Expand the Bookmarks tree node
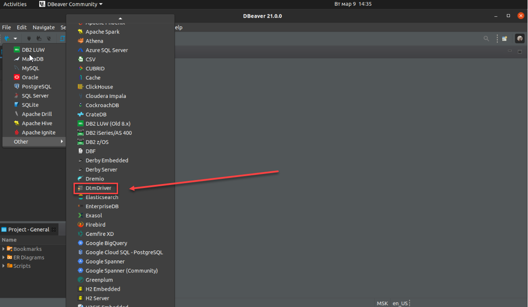 point(4,249)
